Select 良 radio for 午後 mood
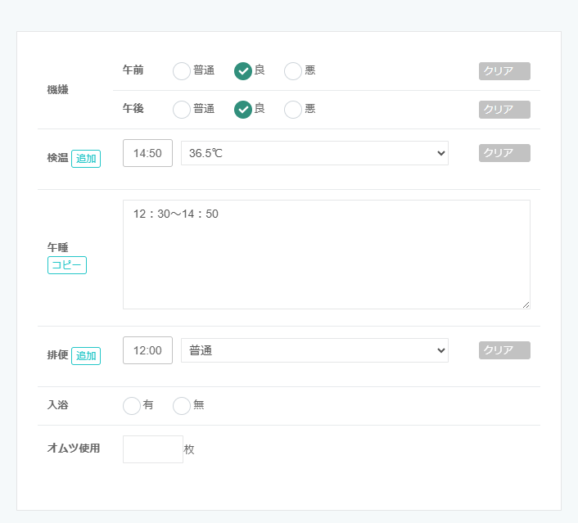This screenshot has width=578, height=523. 243,110
